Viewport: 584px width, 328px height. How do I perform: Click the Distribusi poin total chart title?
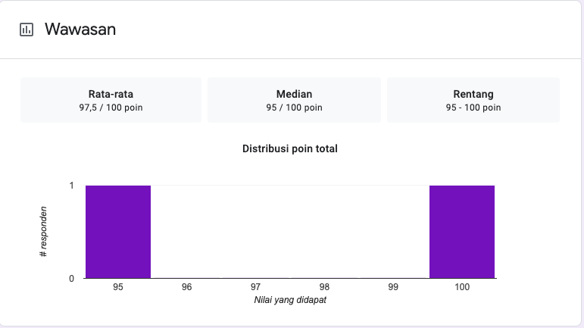pyautogui.click(x=290, y=148)
